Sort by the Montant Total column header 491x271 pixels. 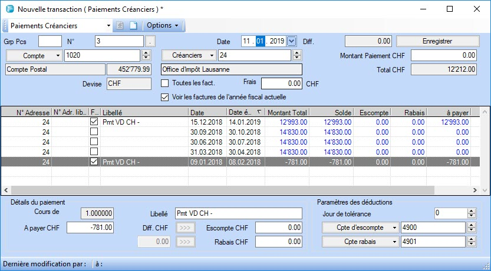pyautogui.click(x=286, y=112)
